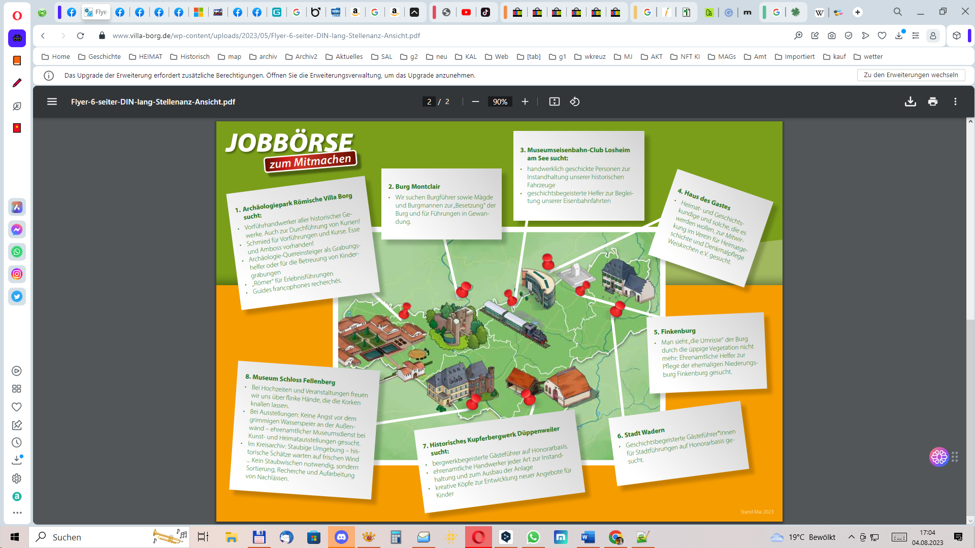975x548 pixels.
Task: Switch to the Flye PDF tab
Action: tap(96, 12)
